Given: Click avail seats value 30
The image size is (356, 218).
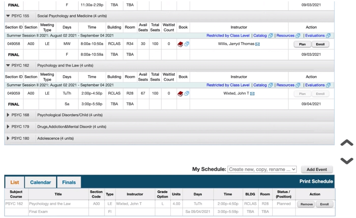Looking at the screenshot, I should [x=143, y=44].
